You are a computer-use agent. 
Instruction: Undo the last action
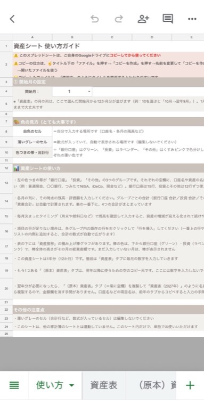pos(95,19)
